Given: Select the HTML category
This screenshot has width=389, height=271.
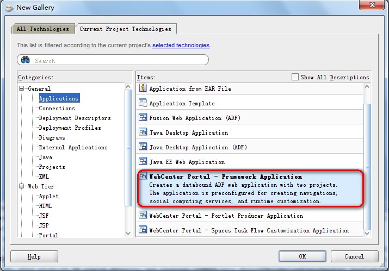Looking at the screenshot, I should pos(45,206).
